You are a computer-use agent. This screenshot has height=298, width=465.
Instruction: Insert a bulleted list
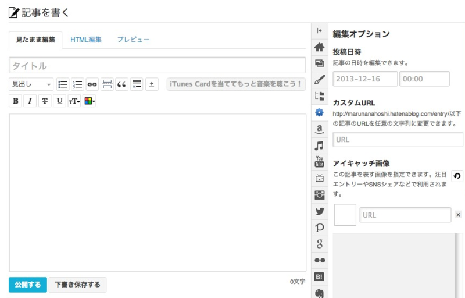[63, 84]
